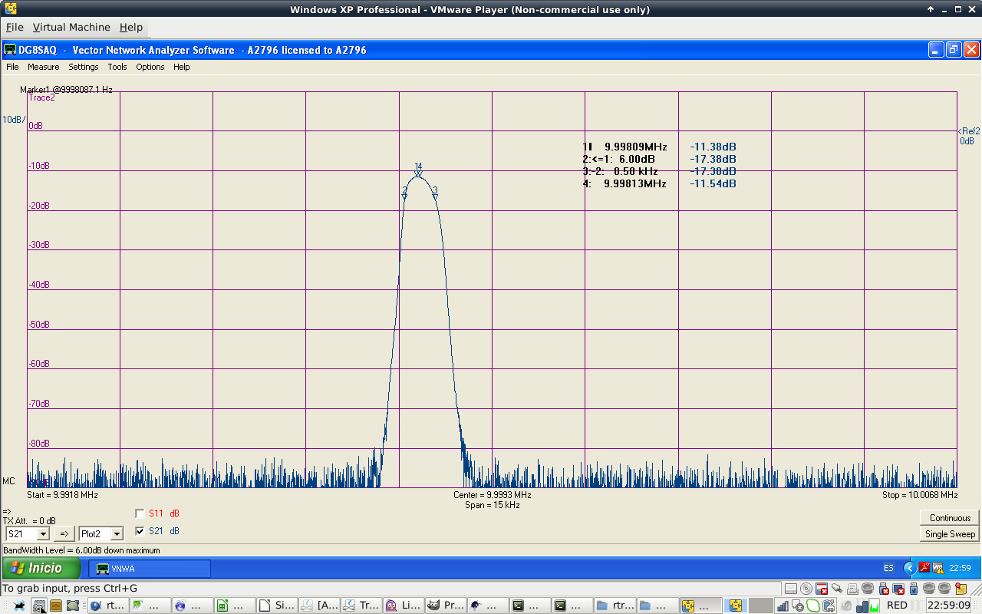Click the DG8SAQ application title icon
Viewport: 982px width, 614px height.
click(x=10, y=50)
